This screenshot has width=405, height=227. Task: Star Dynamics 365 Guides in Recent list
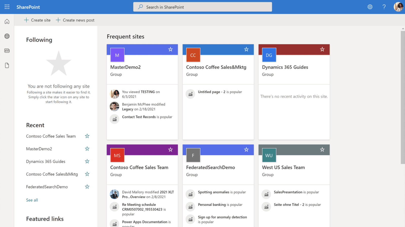[x=87, y=161]
